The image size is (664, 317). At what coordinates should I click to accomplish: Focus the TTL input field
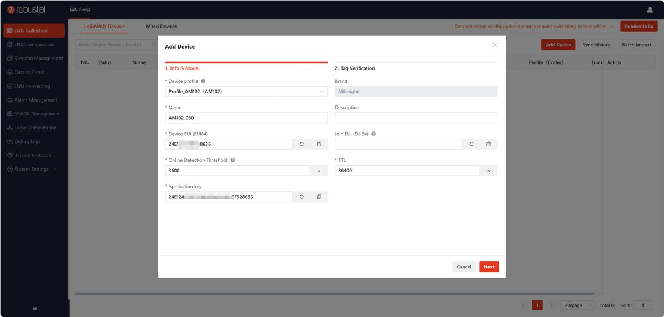tap(407, 171)
